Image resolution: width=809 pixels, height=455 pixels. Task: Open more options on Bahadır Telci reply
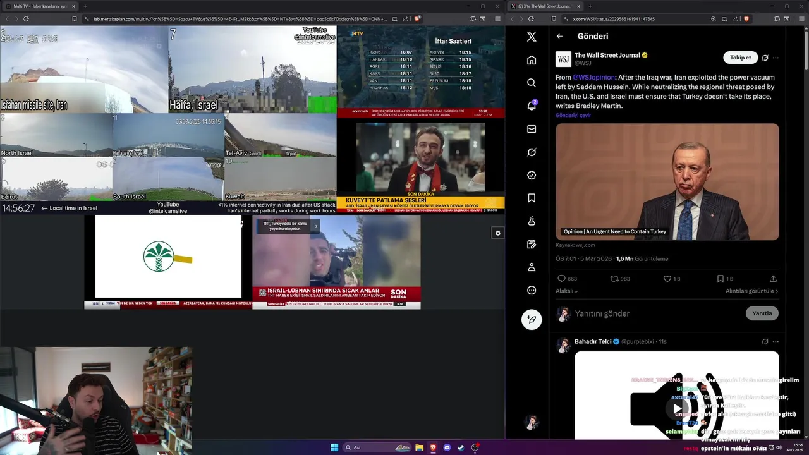(776, 342)
